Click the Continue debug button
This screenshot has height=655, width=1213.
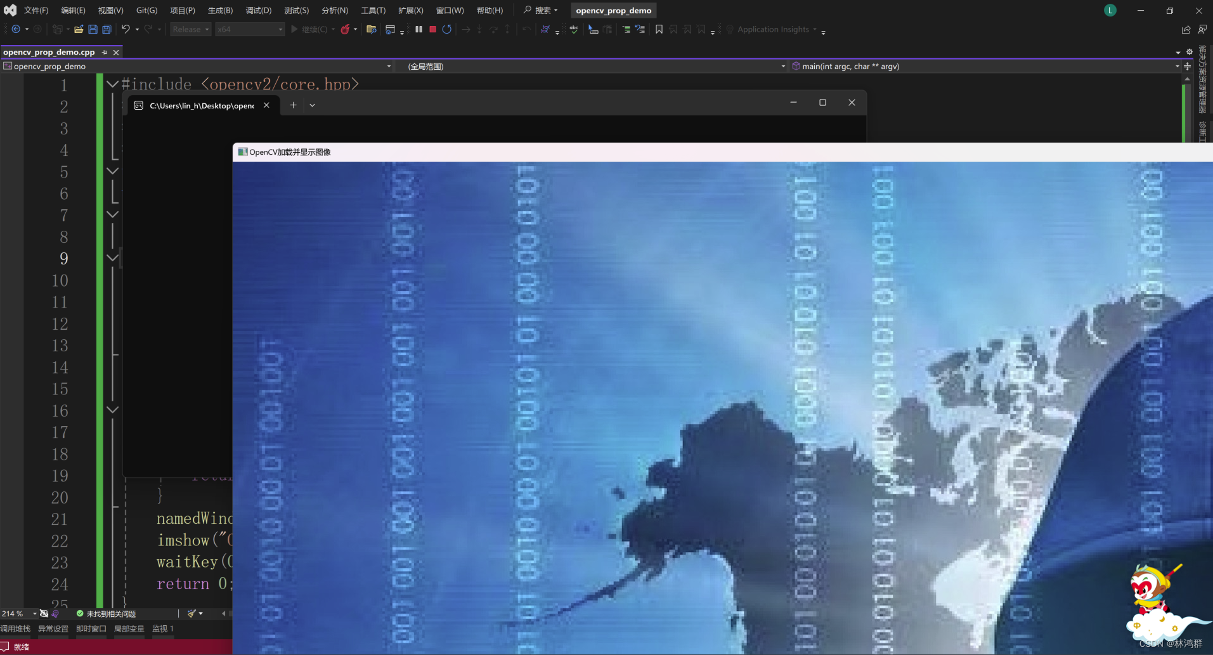click(309, 29)
